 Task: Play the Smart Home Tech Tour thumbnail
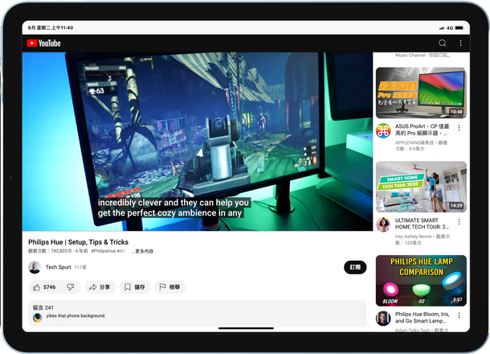coord(420,187)
